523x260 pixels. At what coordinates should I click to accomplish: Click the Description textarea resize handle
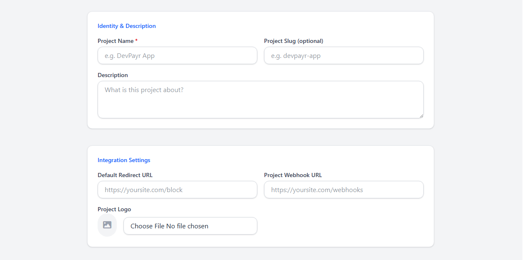point(421,116)
